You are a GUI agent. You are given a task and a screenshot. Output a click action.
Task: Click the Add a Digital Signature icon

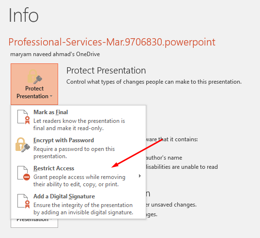24,201
